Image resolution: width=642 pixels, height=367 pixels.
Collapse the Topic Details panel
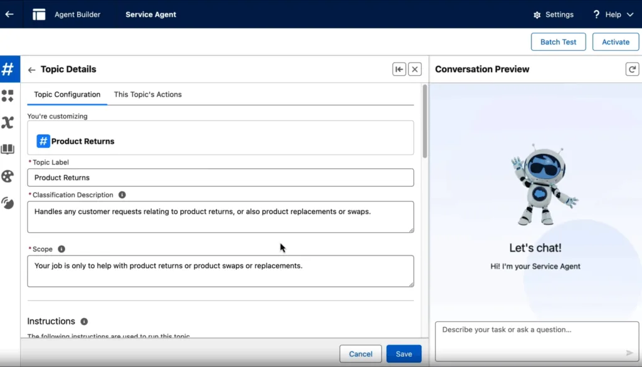pos(399,69)
